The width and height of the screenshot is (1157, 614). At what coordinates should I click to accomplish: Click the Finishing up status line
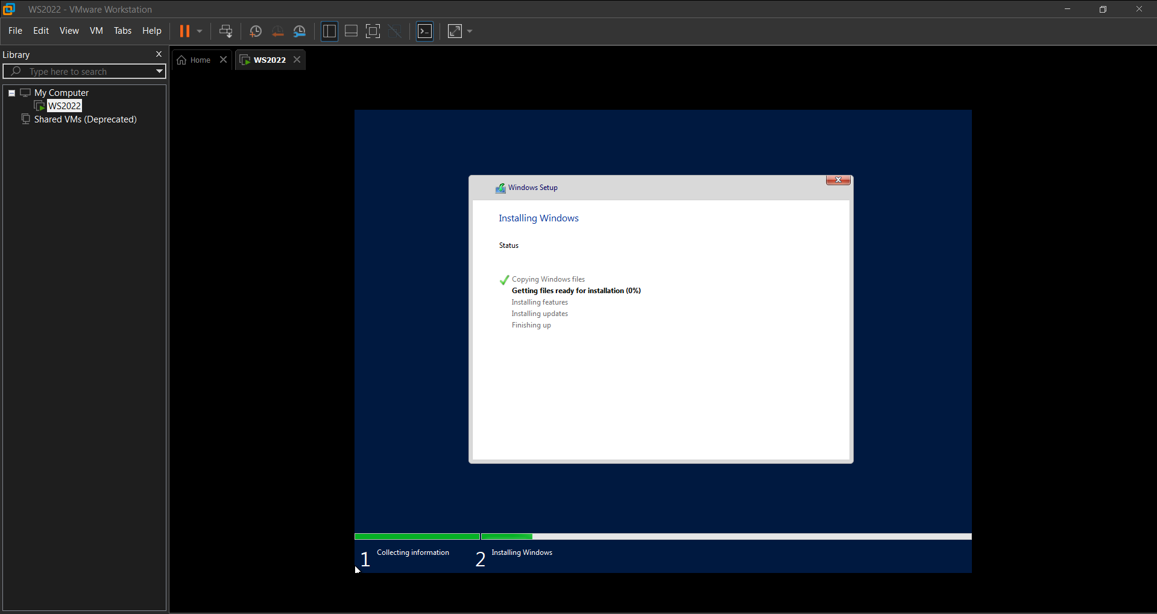pyautogui.click(x=531, y=325)
